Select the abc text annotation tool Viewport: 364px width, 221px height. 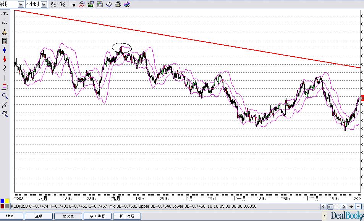coord(5,22)
